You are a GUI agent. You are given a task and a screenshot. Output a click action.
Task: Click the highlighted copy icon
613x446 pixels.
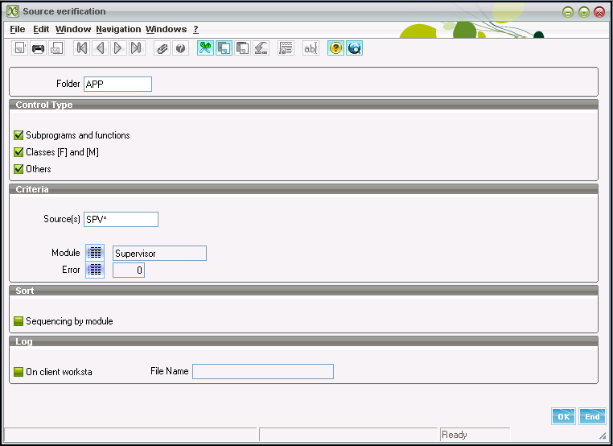tap(224, 48)
